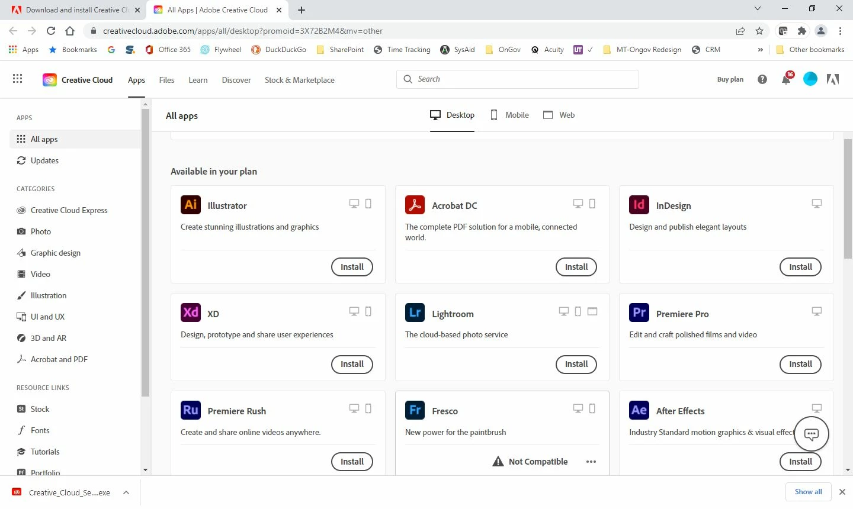The height and width of the screenshot is (509, 853).
Task: Open the notifications bell icon
Action: click(786, 79)
